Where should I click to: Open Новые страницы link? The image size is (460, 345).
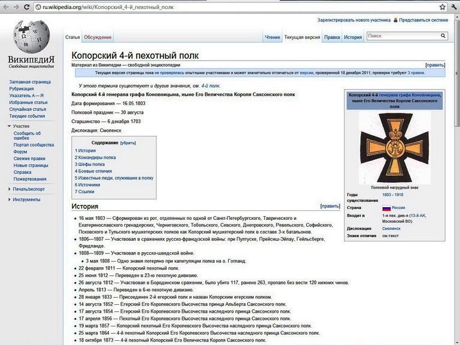tap(31, 165)
